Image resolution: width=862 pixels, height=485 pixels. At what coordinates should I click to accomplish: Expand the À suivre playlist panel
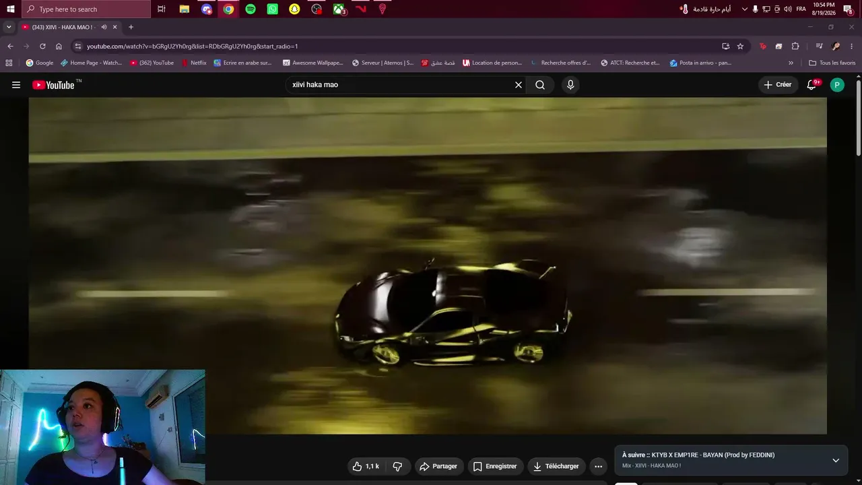836,460
